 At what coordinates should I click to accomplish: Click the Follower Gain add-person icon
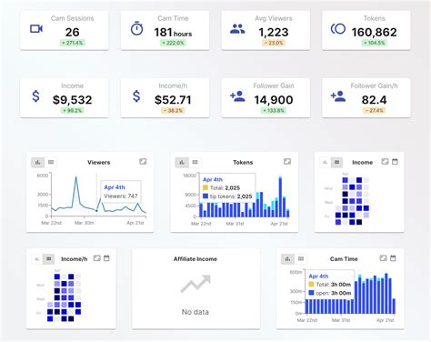237,96
